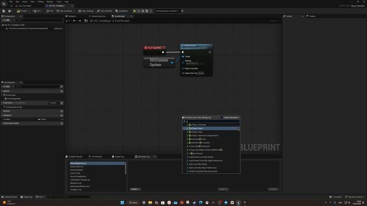Add a new graph via plus icon
Viewport: 367px width, 206px height.
click(x=61, y=91)
